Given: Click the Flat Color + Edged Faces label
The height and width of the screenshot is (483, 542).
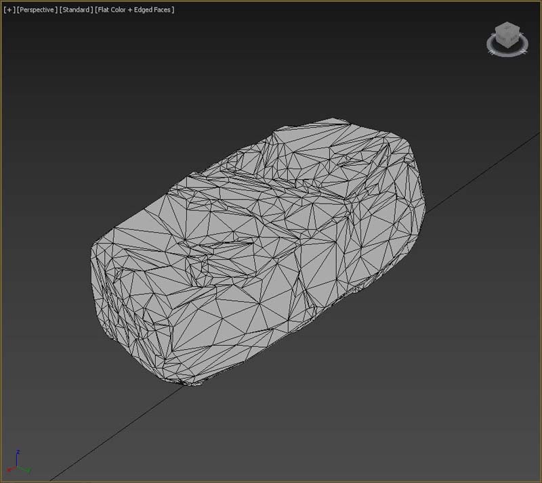Looking at the screenshot, I should pyautogui.click(x=135, y=10).
